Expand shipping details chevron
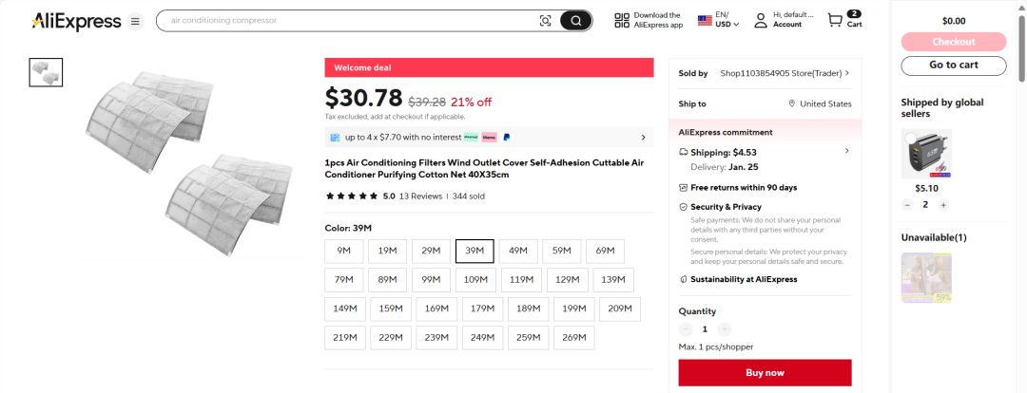Image resolution: width=1027 pixels, height=393 pixels. pyautogui.click(x=847, y=151)
